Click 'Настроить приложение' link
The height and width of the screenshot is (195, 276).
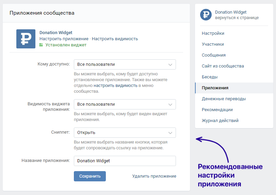pos(64,39)
